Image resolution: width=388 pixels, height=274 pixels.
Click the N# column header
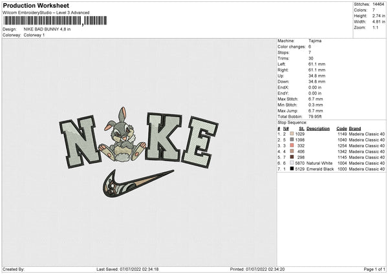(286, 129)
